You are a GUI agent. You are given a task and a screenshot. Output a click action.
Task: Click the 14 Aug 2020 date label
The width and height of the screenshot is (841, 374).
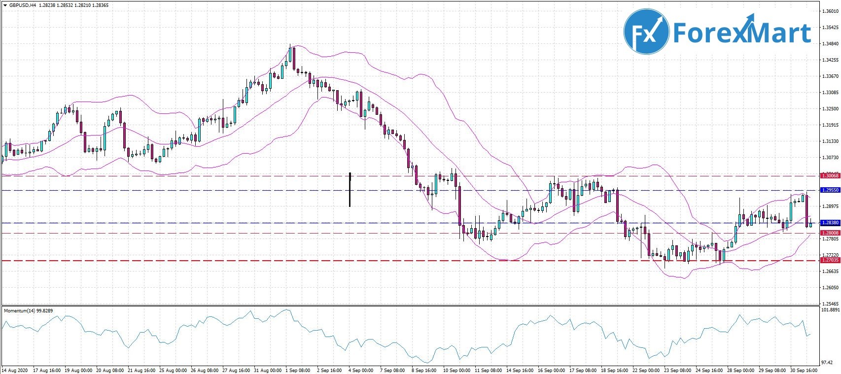click(x=14, y=370)
